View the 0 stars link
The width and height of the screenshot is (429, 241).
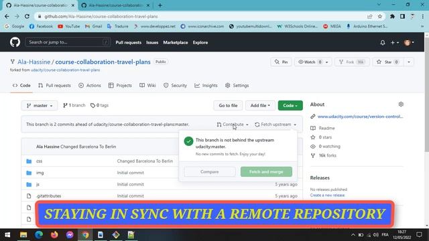point(325,137)
